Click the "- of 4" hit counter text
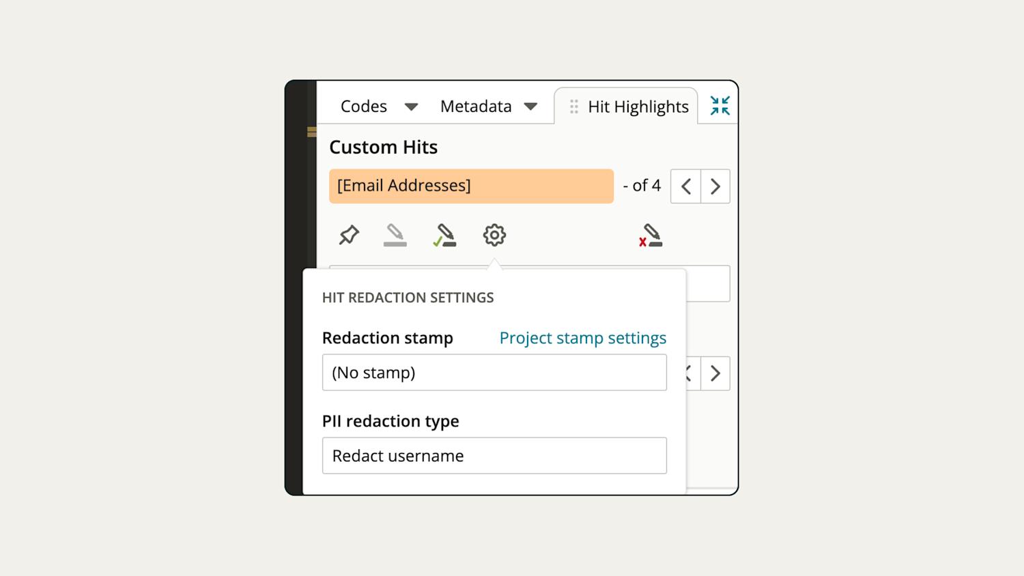Viewport: 1024px width, 576px height. pos(642,186)
